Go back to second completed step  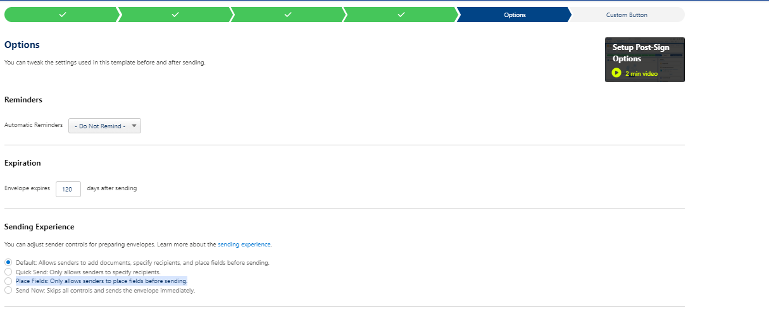click(175, 15)
